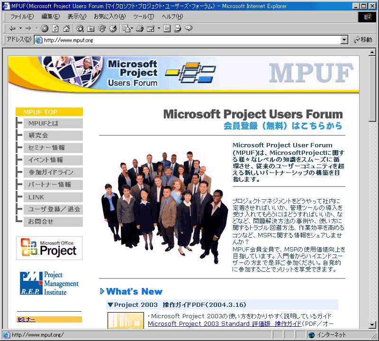Open the 編集(E) menu
The image size is (379, 341).
[x=51, y=17]
